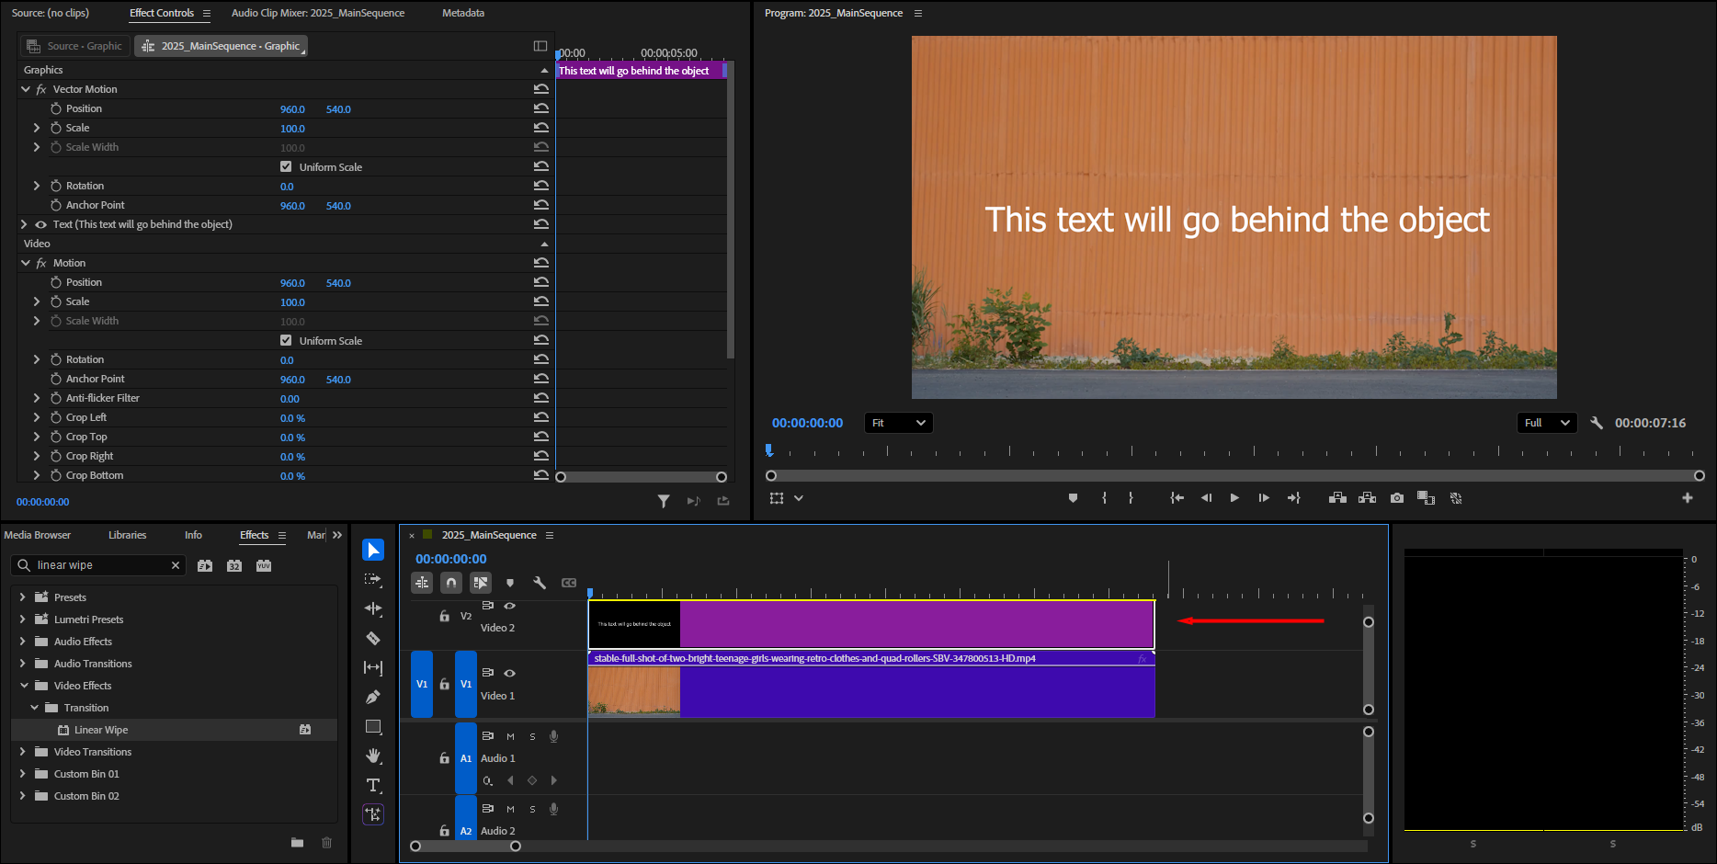Select the Hand tool
The image size is (1717, 864).
pyautogui.click(x=373, y=756)
